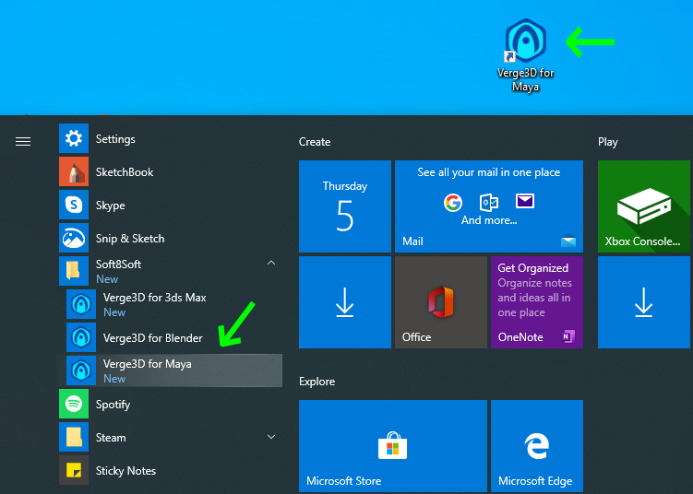Image resolution: width=693 pixels, height=494 pixels.
Task: Click download tile below the calendar
Action: click(x=345, y=302)
